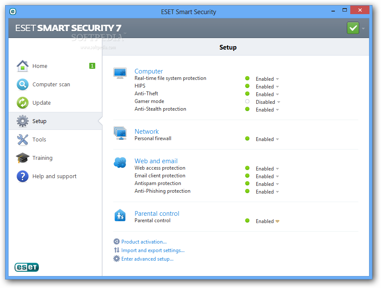This screenshot has width=381, height=288.
Task: Click the Parental control house icon
Action: click(120, 215)
